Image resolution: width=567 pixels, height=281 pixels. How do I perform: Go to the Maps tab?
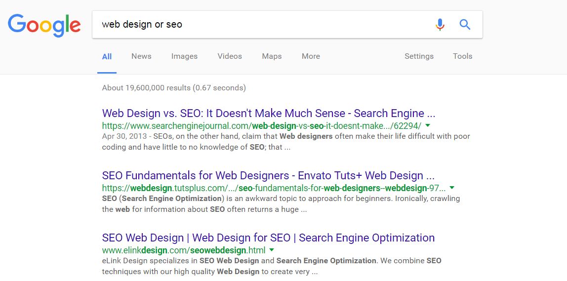(272, 56)
